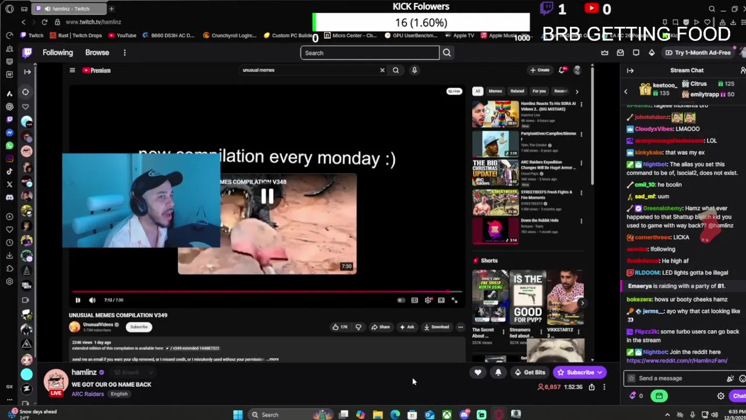The width and height of the screenshot is (746, 420).
Task: Open Prime Loot crown icon
Action: (x=605, y=52)
